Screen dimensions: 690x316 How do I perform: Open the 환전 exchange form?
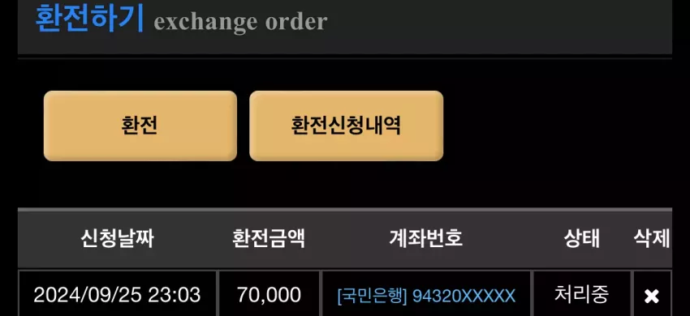[x=140, y=126]
